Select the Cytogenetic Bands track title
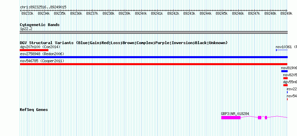The width and height of the screenshot is (297, 136). pos(40,25)
